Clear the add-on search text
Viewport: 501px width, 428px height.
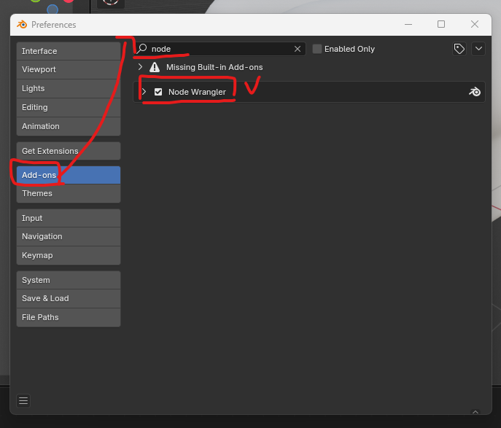point(298,49)
